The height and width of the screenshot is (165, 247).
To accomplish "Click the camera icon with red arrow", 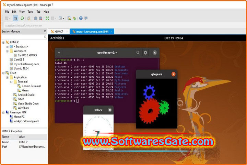I will (40, 18).
